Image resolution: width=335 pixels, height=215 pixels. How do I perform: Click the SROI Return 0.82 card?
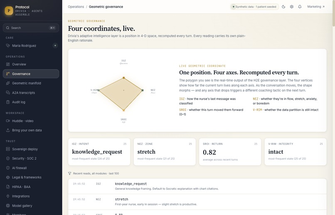pyautogui.click(x=230, y=151)
